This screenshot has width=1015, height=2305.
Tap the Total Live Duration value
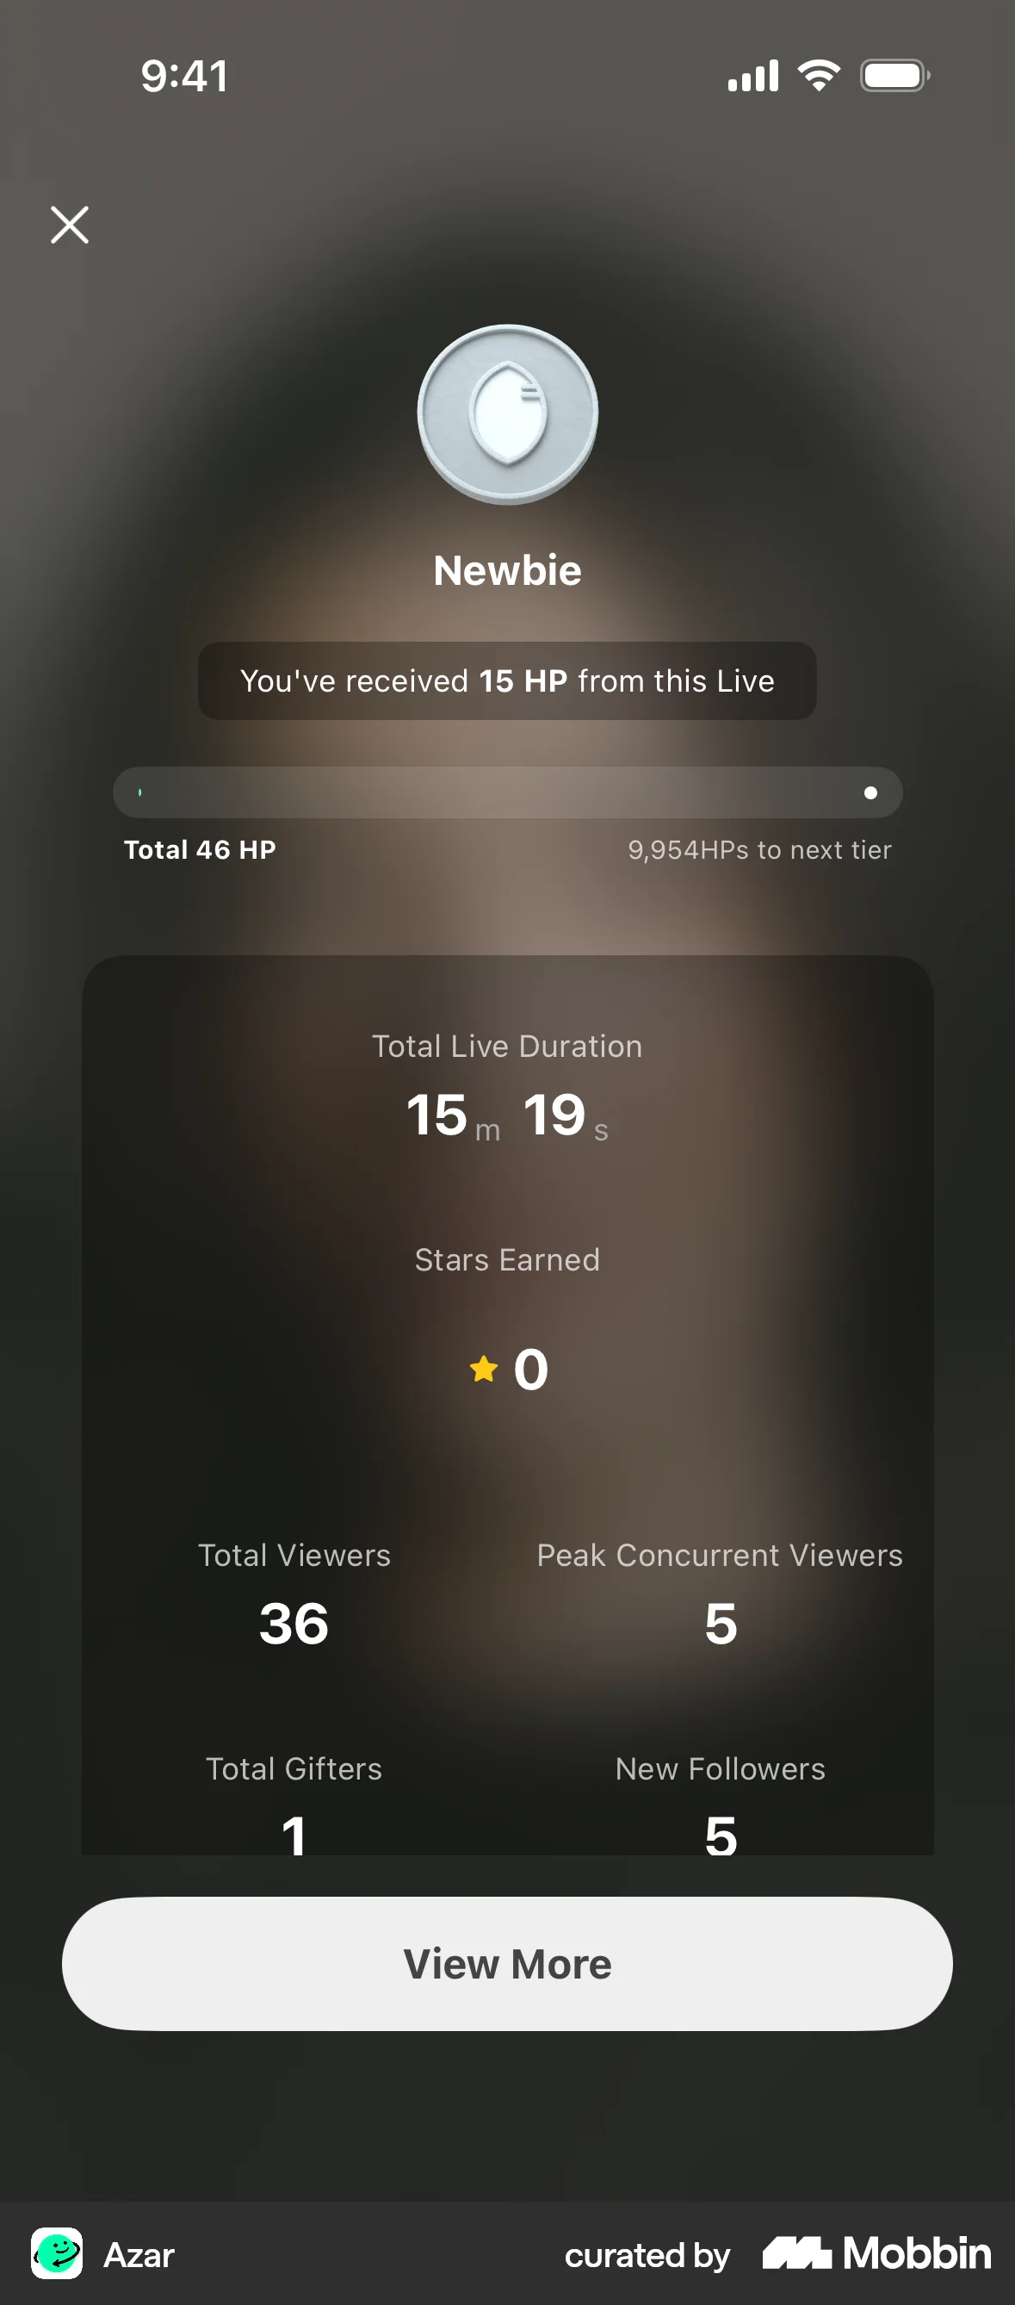507,1115
